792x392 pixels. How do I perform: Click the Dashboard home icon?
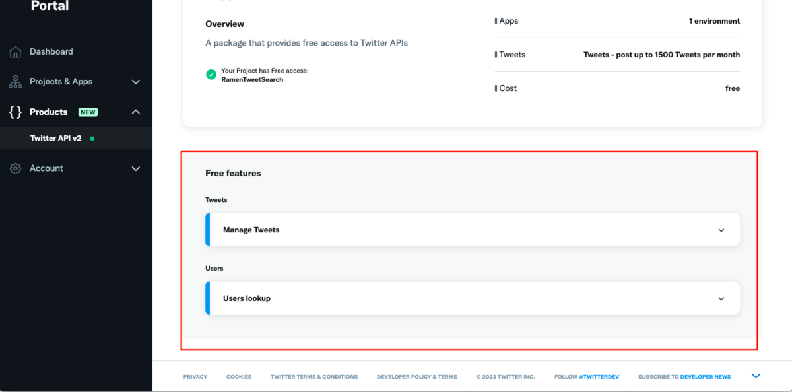[x=15, y=52]
